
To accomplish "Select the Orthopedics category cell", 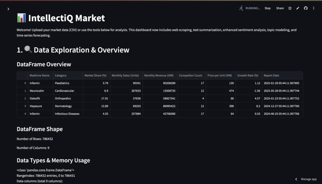I will 68,98.
